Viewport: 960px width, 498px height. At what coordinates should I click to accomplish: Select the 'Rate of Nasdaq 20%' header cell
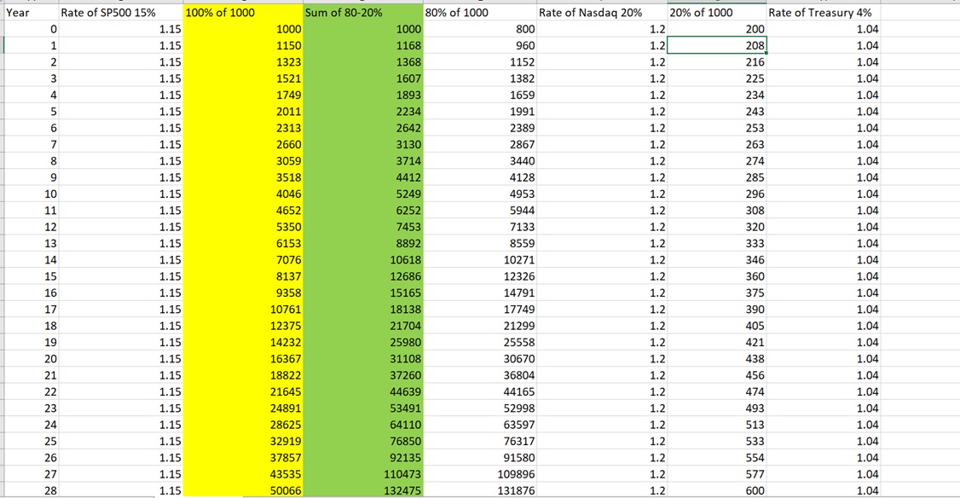tap(601, 13)
